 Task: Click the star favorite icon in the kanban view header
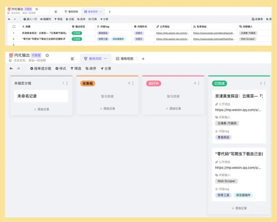47,55
